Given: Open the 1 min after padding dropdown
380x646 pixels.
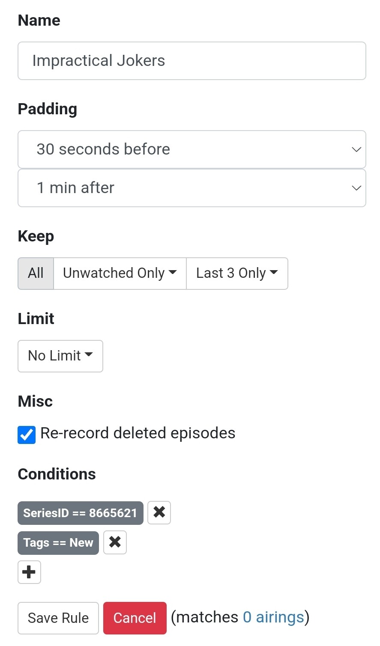Looking at the screenshot, I should click(x=191, y=188).
